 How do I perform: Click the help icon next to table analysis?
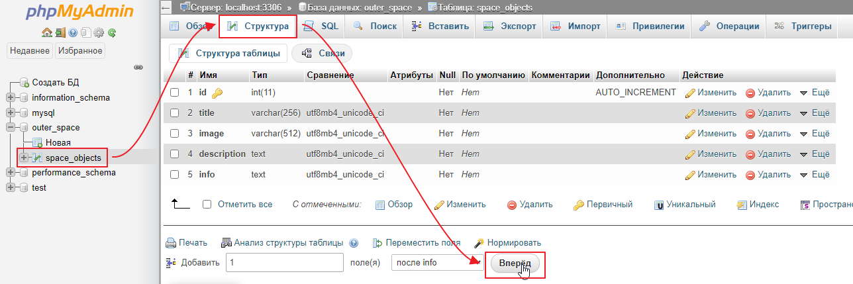(353, 243)
